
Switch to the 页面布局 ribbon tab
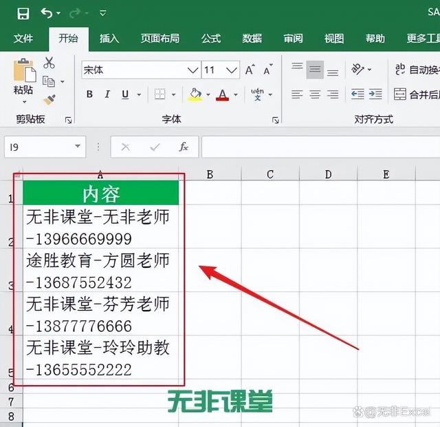click(160, 39)
